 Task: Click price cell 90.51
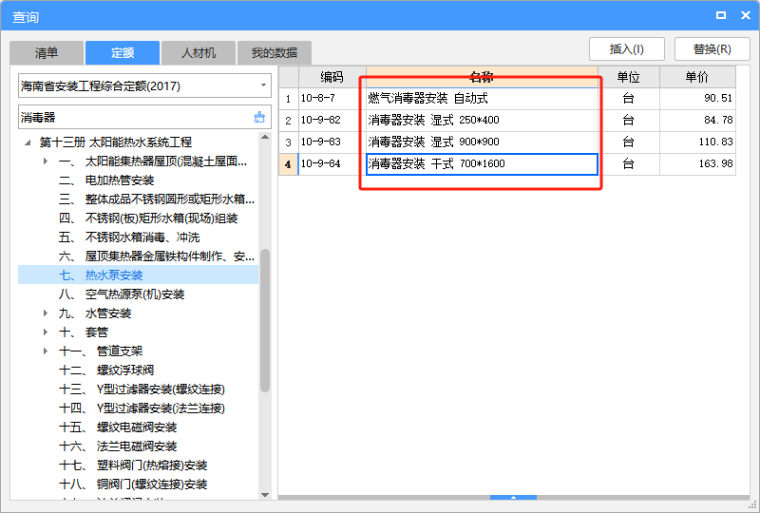697,99
